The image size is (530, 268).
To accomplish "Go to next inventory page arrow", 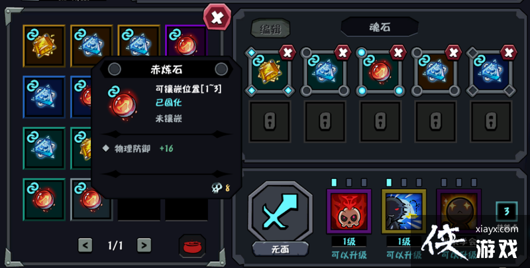I will pyautogui.click(x=144, y=245).
